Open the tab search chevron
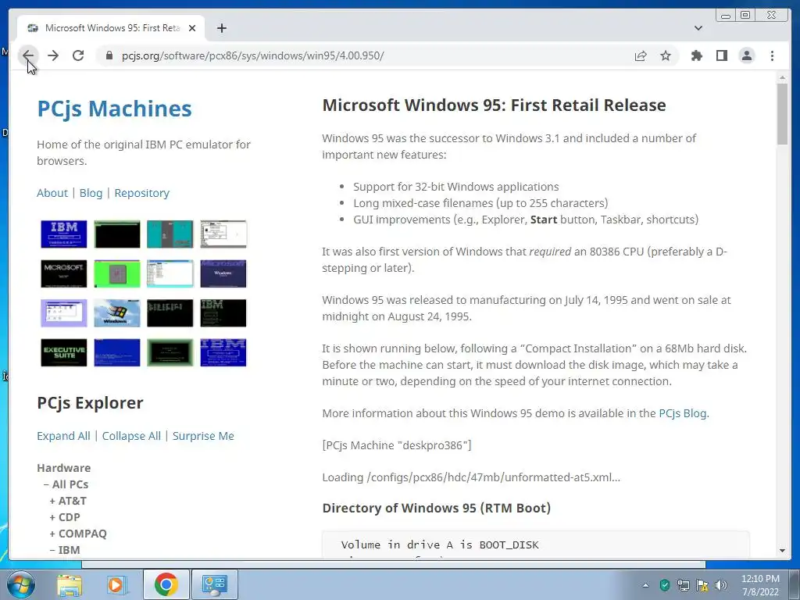Viewport: 800px width, 600px height. point(698,28)
